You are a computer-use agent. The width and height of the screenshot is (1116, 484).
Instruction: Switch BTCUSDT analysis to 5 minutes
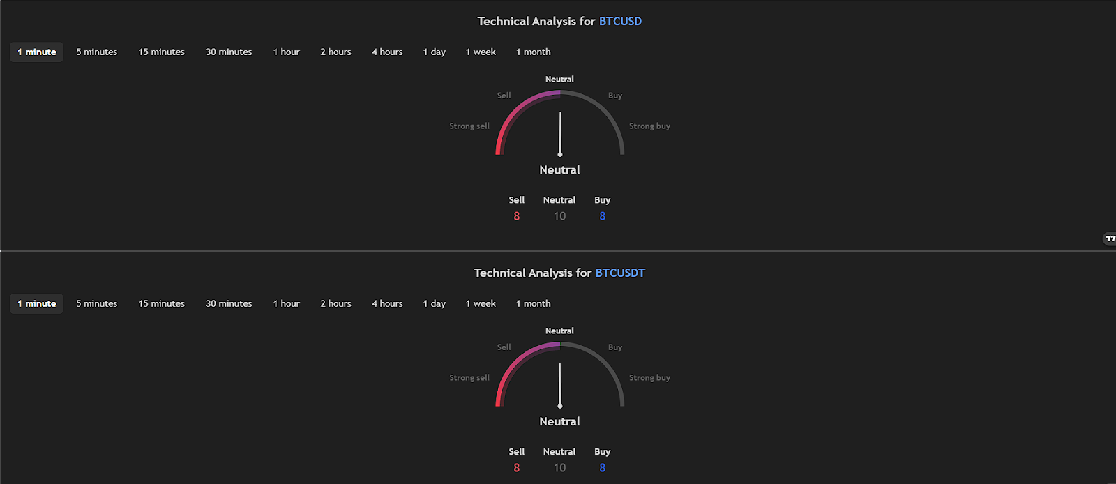click(x=97, y=304)
